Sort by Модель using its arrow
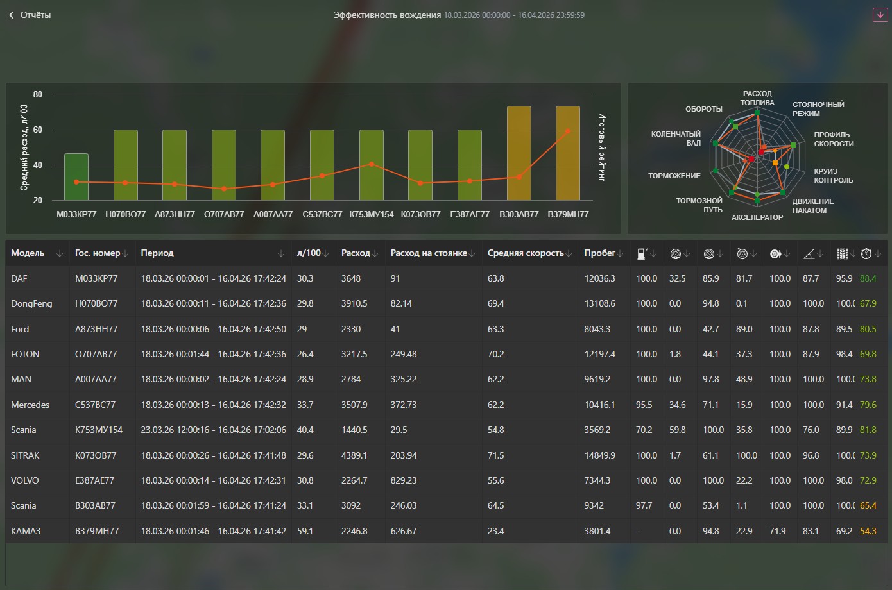The height and width of the screenshot is (590, 892). point(60,254)
